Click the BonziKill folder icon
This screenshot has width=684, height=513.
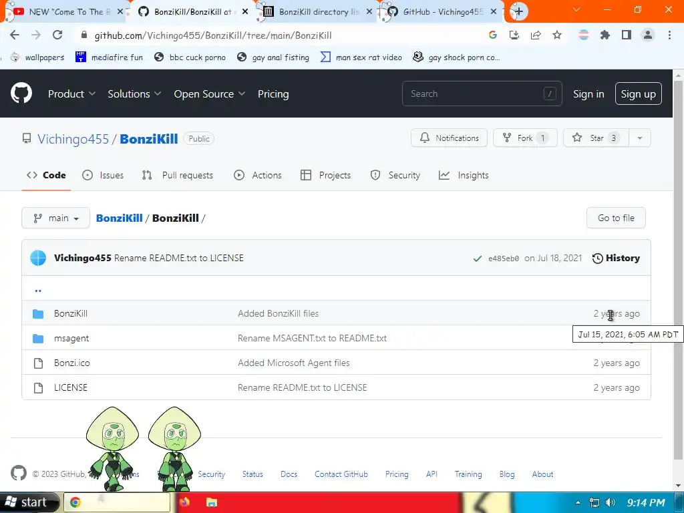(x=38, y=314)
